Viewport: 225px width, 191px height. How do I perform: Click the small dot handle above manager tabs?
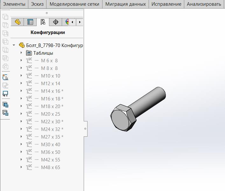(x=47, y=13)
